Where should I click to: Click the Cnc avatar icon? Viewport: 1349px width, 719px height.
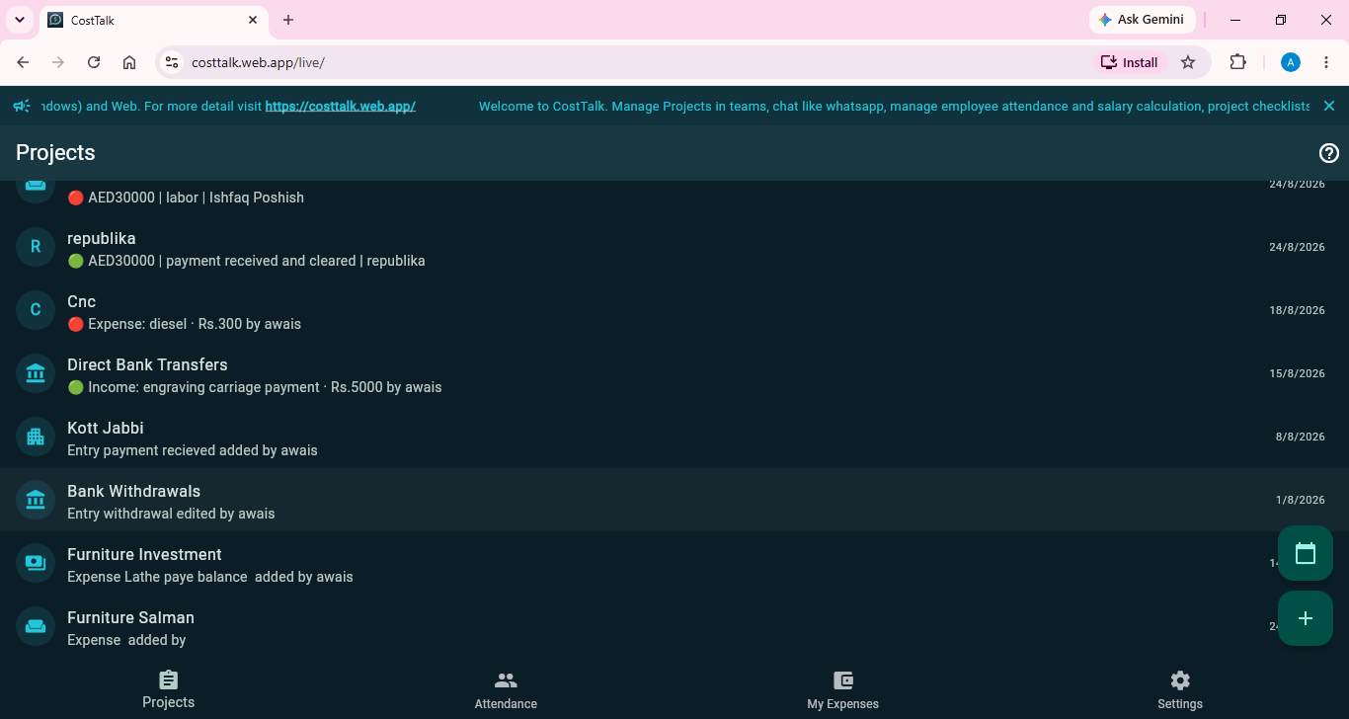tap(36, 310)
